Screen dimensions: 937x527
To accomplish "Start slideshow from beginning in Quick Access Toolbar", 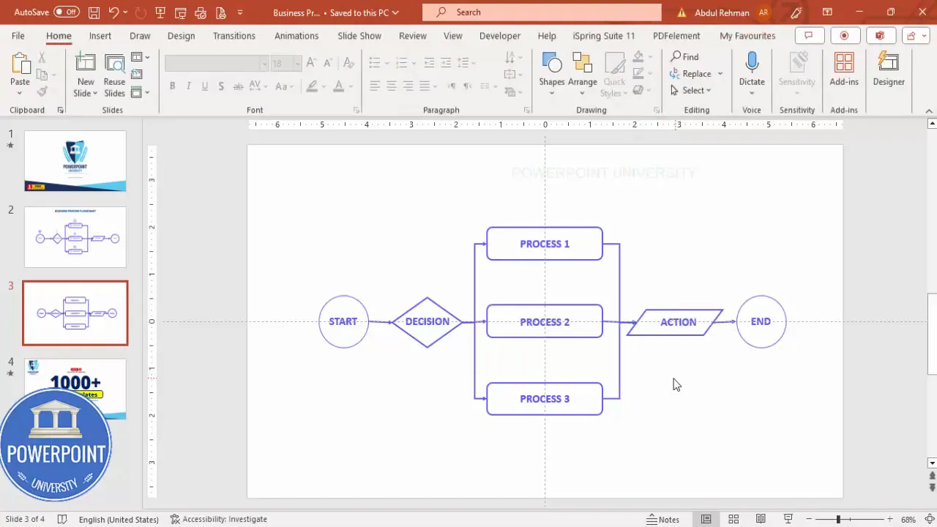I will click(x=160, y=12).
